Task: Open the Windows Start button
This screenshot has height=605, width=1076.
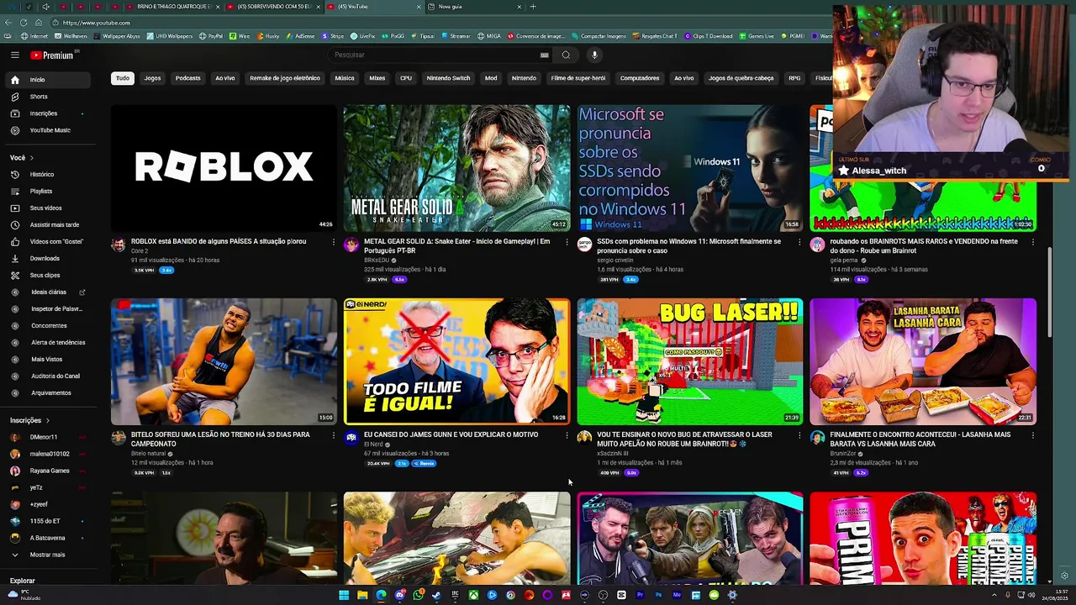Action: pyautogui.click(x=344, y=595)
